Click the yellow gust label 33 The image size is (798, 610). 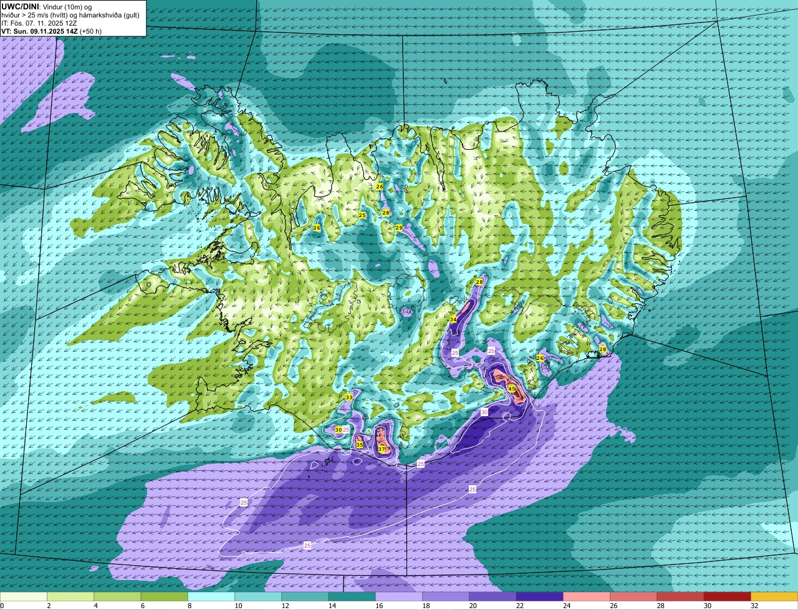coord(349,397)
